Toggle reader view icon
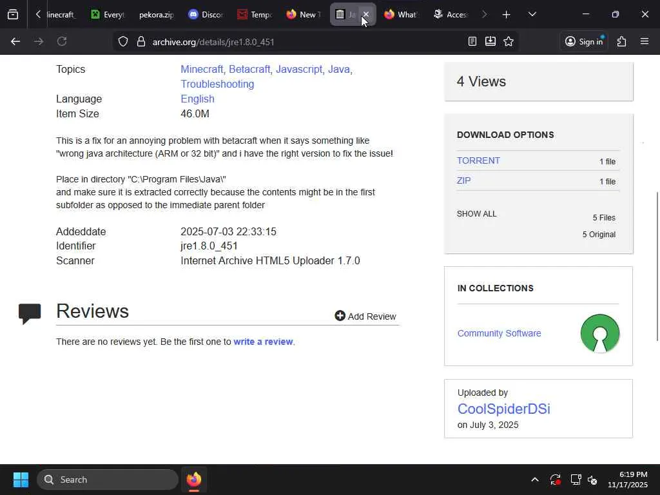660x495 pixels. click(472, 41)
